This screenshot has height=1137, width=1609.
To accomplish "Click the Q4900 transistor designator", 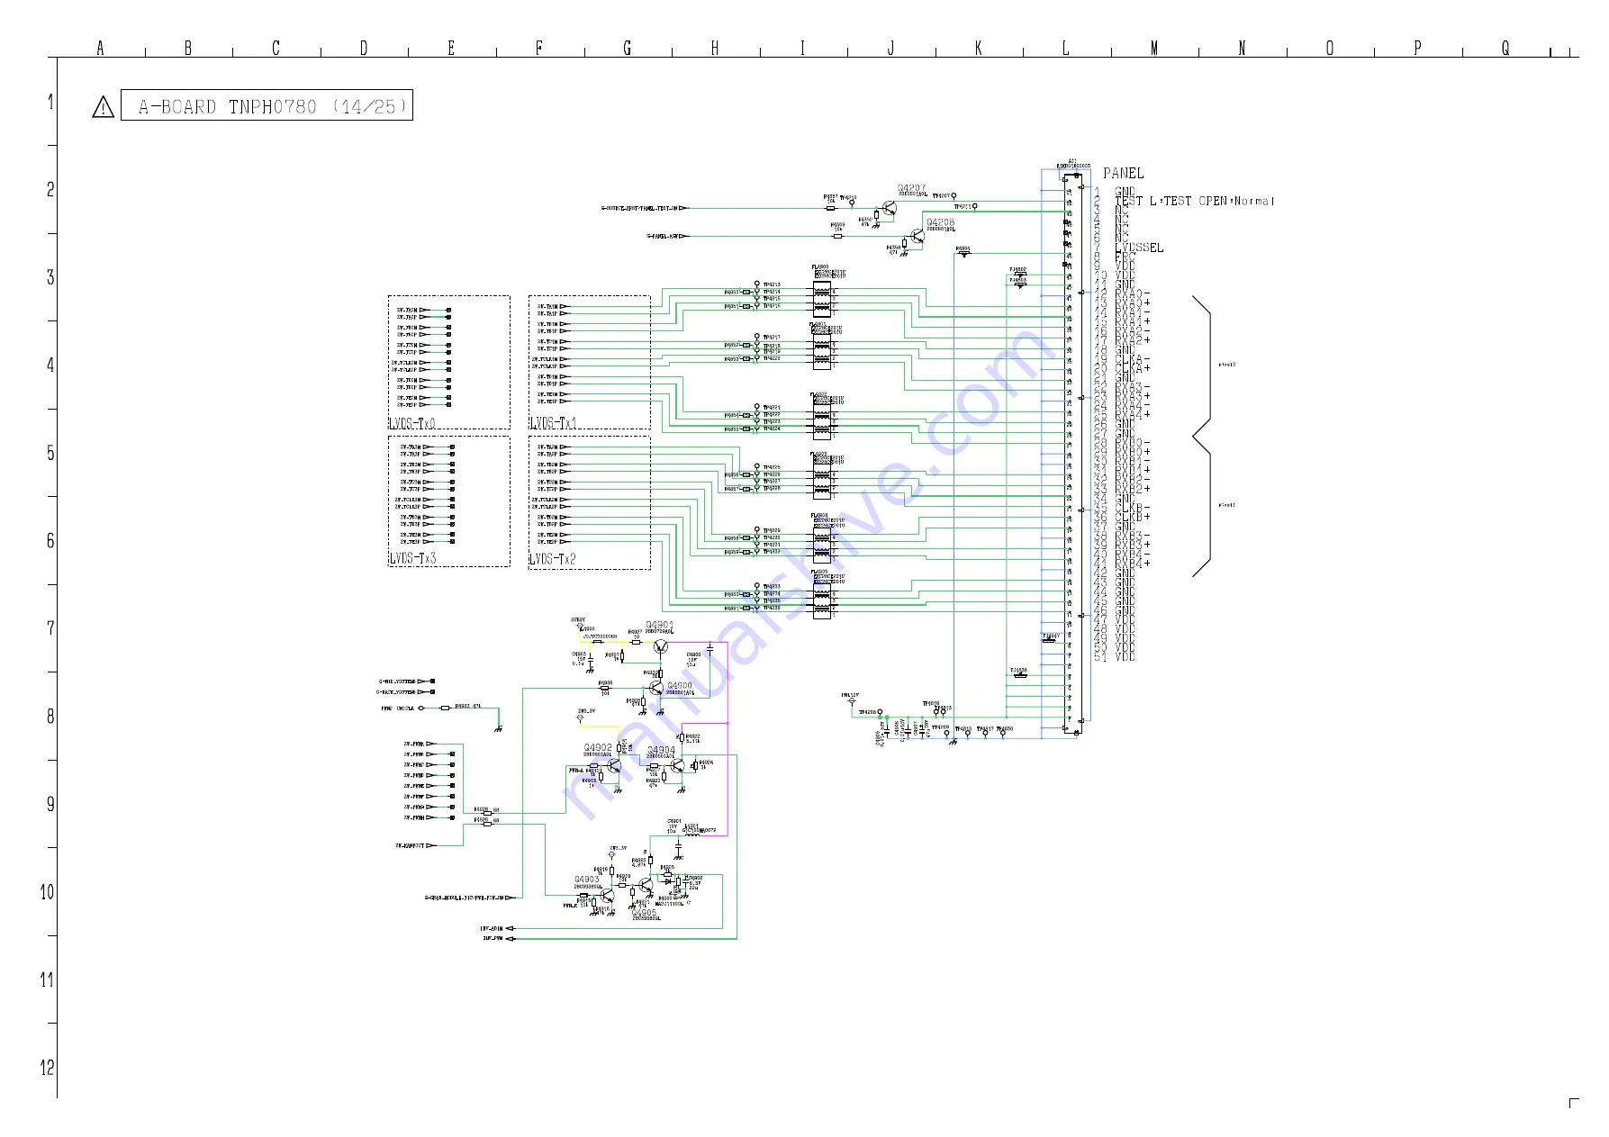I will tap(680, 686).
